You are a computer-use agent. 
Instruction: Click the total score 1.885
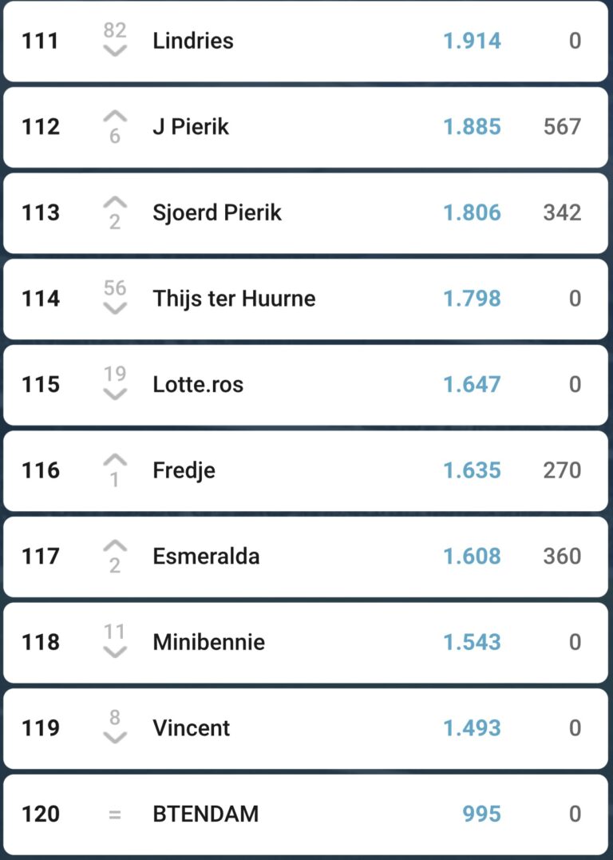472,127
